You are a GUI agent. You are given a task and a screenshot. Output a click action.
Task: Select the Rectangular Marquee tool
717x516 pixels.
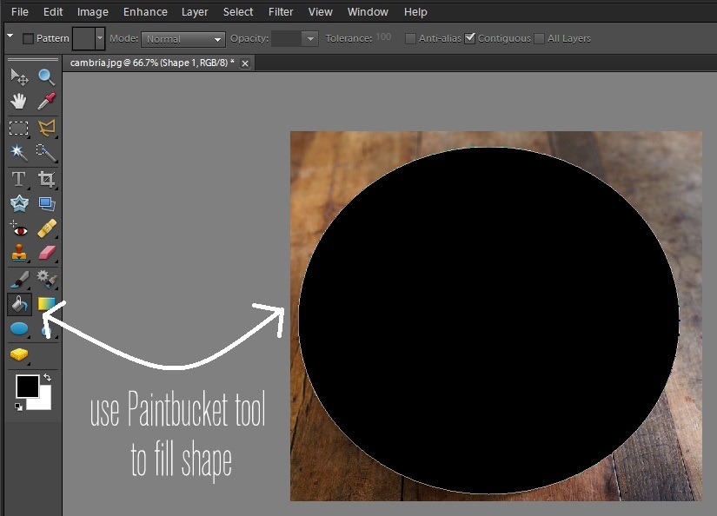[18, 128]
